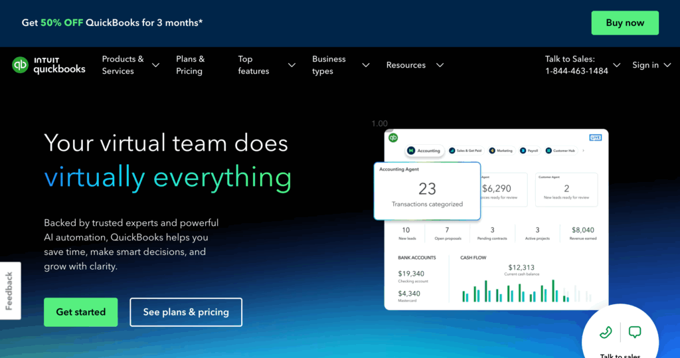Select the Marketing pill in preview
This screenshot has height=358, width=680.
pos(501,151)
